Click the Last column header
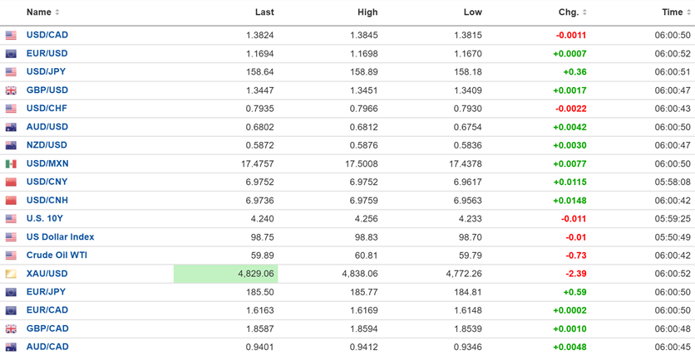The width and height of the screenshot is (695, 355). click(264, 12)
